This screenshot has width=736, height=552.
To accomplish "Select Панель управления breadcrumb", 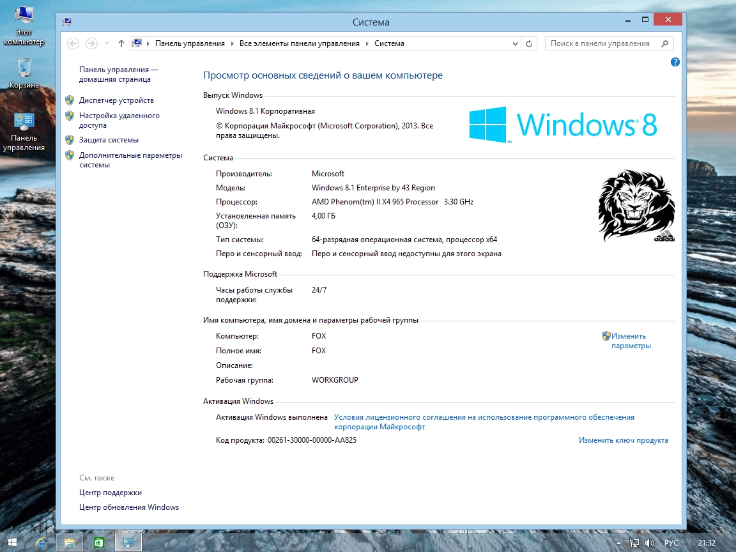I will 190,43.
